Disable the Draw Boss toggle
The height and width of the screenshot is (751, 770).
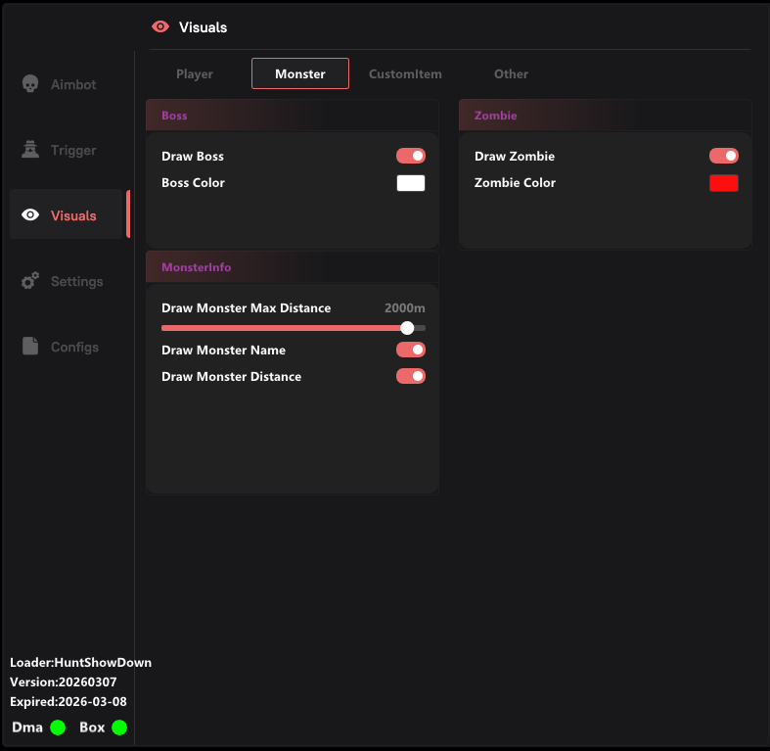click(410, 156)
